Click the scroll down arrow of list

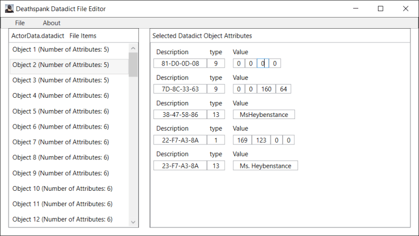click(x=133, y=222)
